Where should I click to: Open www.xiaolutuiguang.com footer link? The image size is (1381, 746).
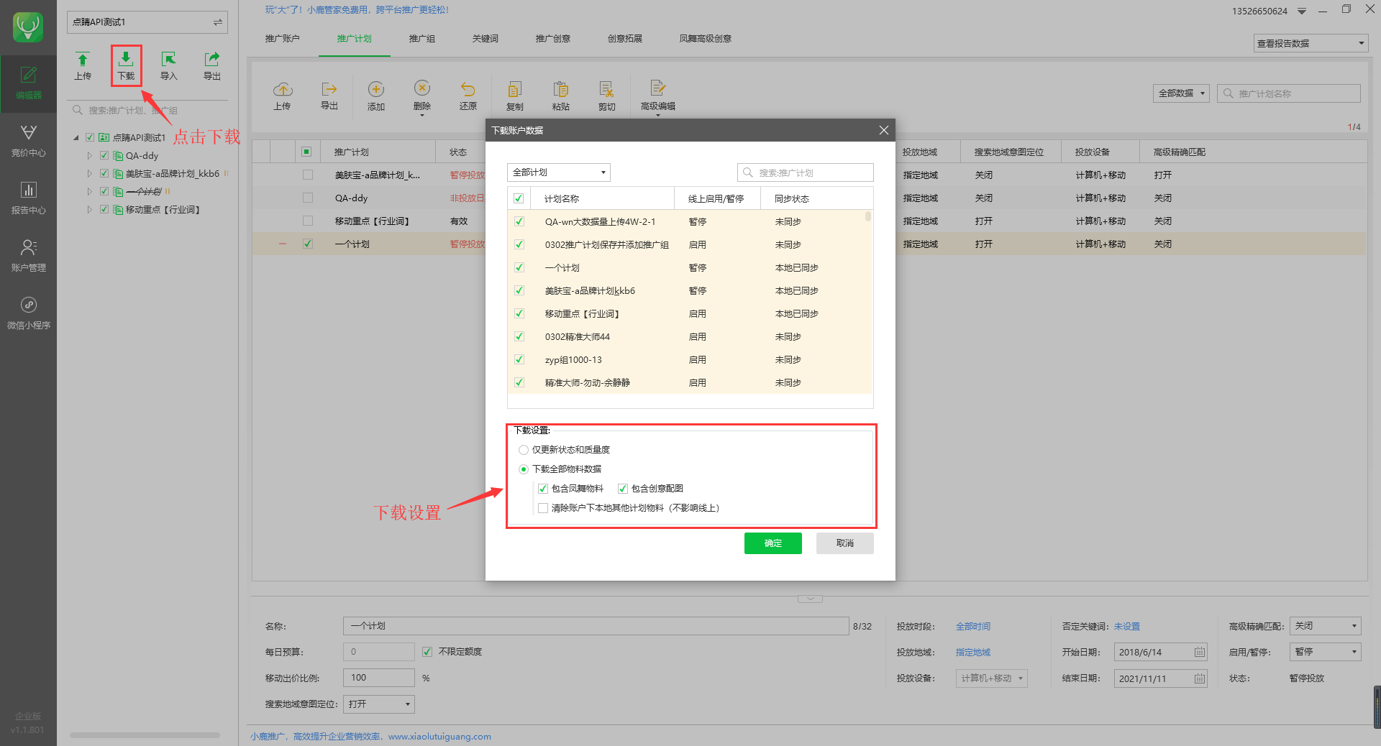point(439,737)
